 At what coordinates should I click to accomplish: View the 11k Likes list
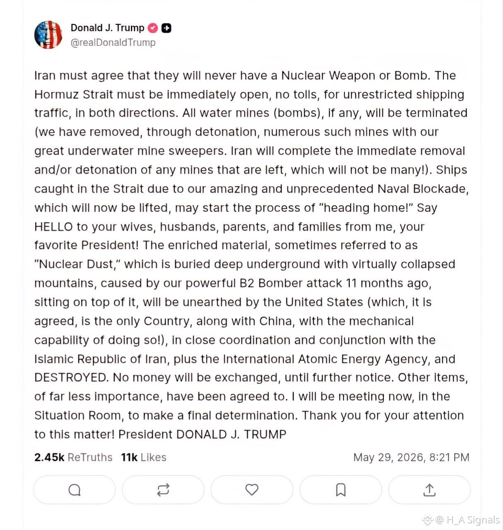144,458
